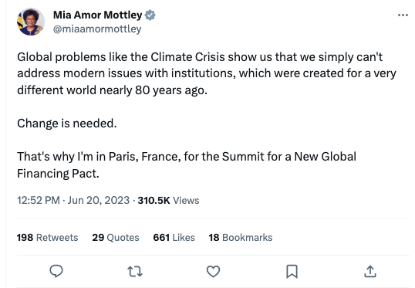Image resolution: width=415 pixels, height=288 pixels.
Task: Bookmark the tweet using the bookmark icon
Action: tap(292, 272)
